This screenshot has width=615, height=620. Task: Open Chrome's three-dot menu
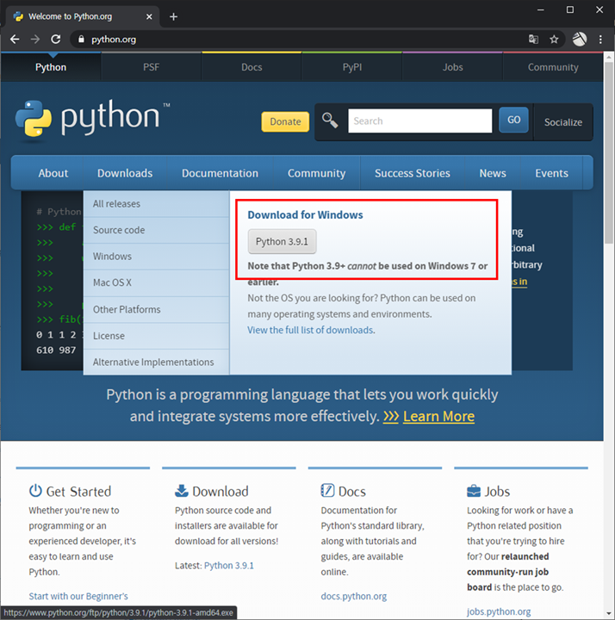point(600,39)
